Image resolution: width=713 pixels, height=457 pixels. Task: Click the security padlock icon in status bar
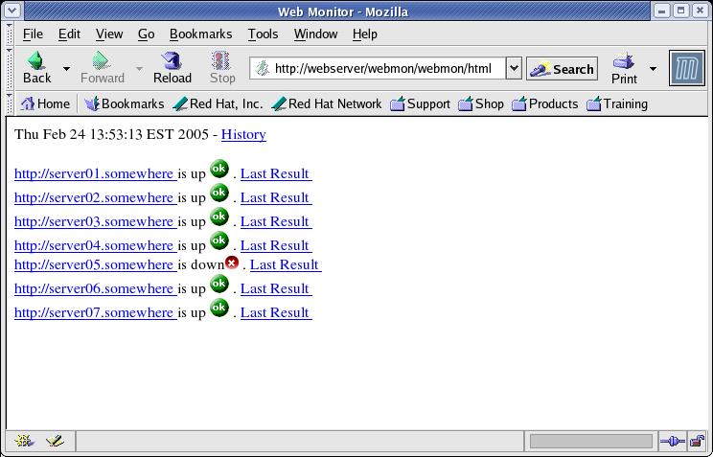(x=698, y=442)
